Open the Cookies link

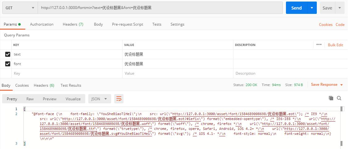coord(325,25)
